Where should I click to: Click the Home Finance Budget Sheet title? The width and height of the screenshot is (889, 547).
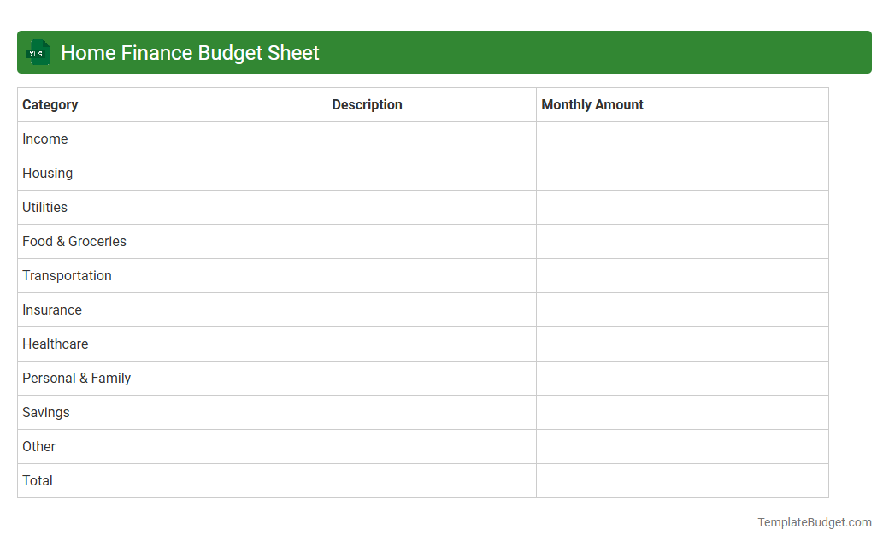point(190,52)
